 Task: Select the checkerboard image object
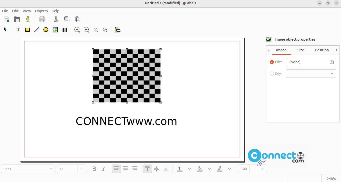pos(127,76)
